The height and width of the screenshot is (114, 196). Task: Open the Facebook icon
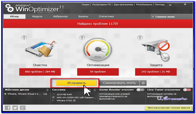(x=7, y=108)
